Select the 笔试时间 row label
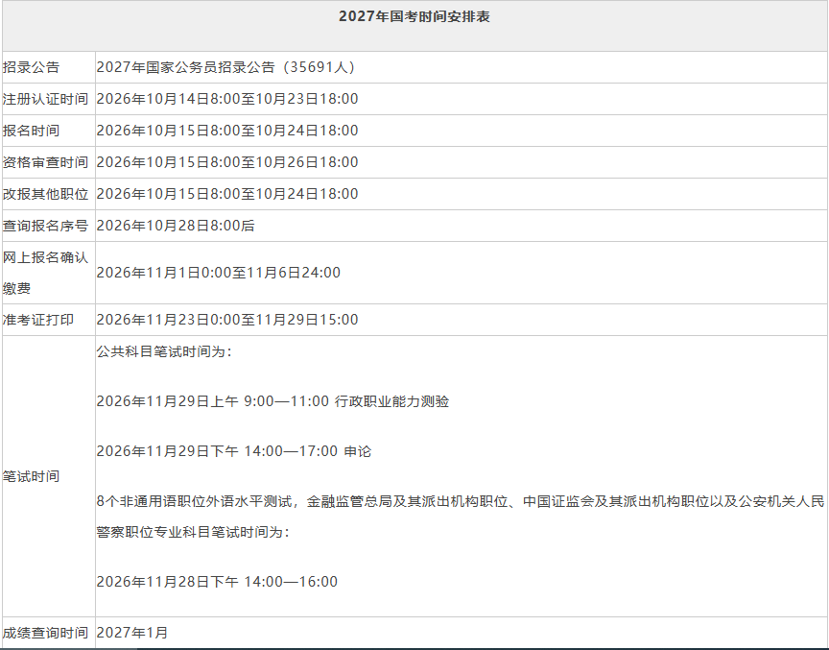This screenshot has height=650, width=829. (x=32, y=476)
